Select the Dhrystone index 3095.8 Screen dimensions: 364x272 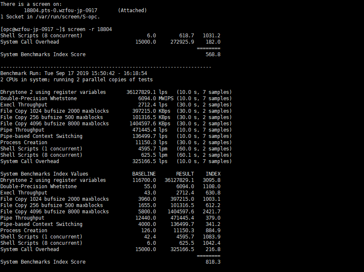[212, 180]
